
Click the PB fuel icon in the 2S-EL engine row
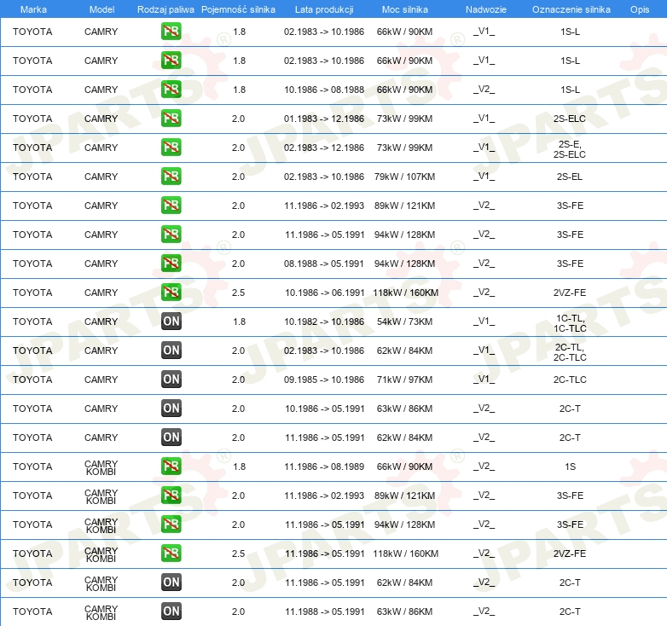point(171,177)
